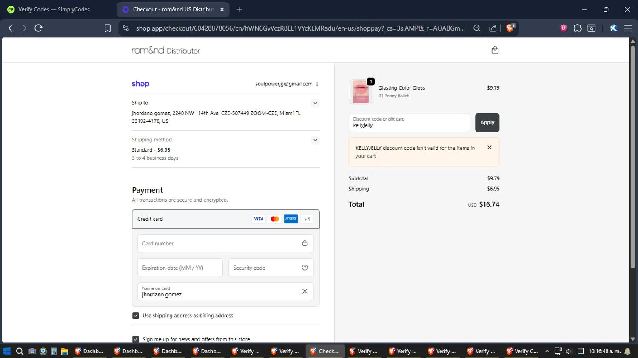Open File Explorer from taskbar
The height and width of the screenshot is (358, 638).
pos(65,351)
